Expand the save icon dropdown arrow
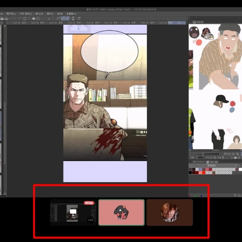 click(x=10, y=18)
